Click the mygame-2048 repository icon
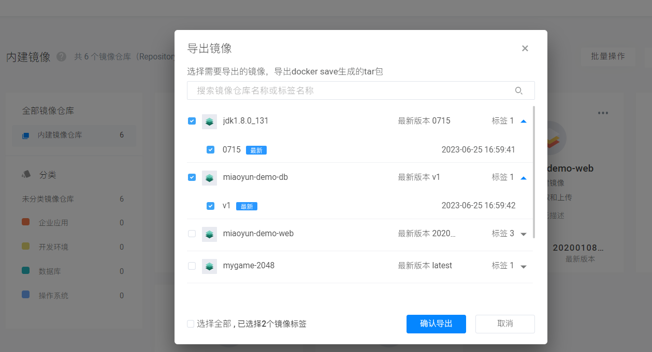This screenshot has width=652, height=352. click(209, 266)
